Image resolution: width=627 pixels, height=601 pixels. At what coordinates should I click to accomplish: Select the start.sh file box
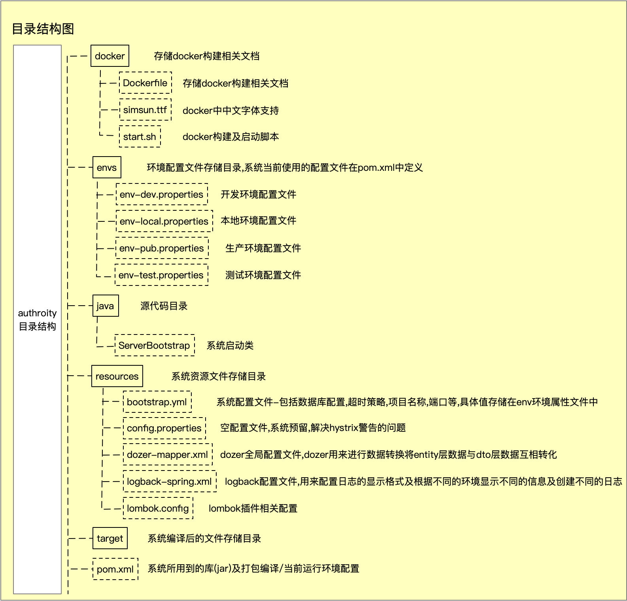140,136
